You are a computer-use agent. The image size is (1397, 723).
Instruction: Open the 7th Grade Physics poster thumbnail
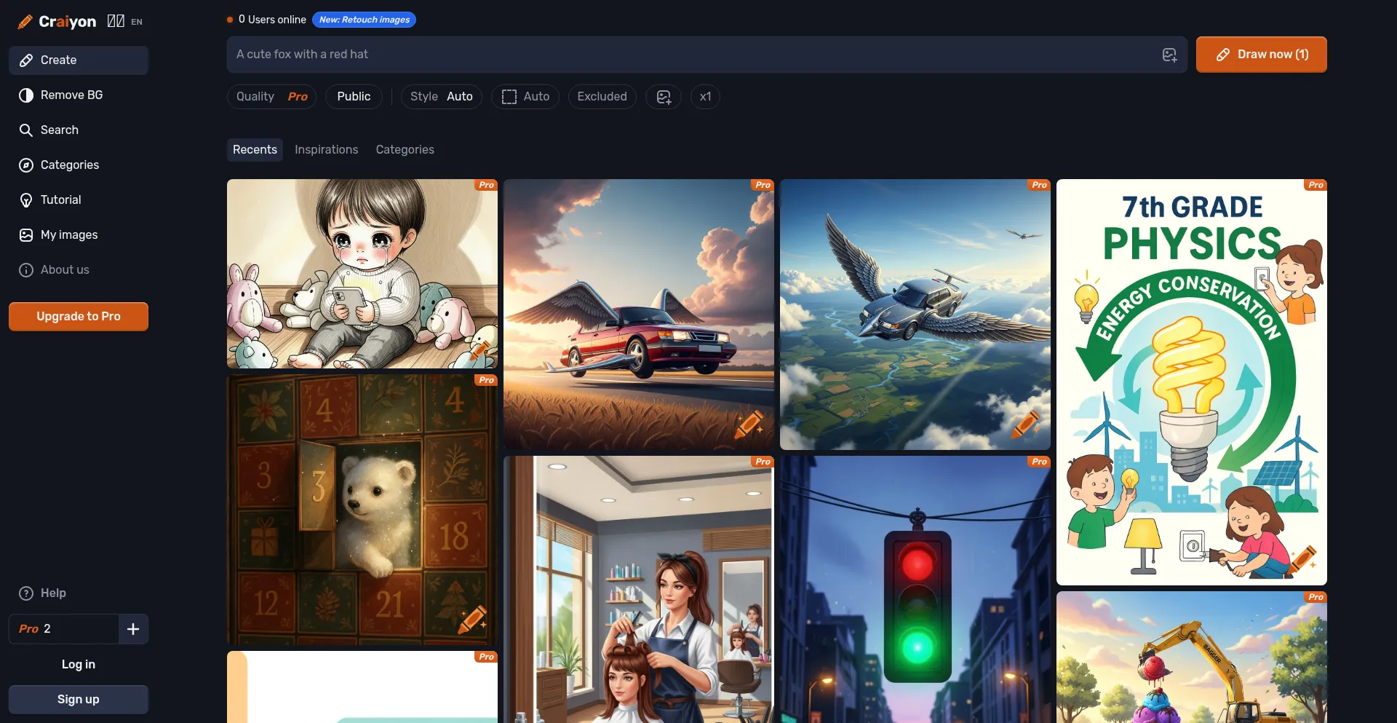pyautogui.click(x=1191, y=382)
